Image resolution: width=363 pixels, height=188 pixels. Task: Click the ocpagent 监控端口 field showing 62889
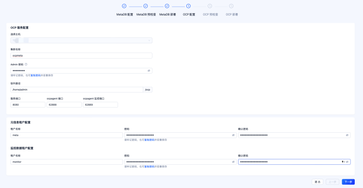101,105
